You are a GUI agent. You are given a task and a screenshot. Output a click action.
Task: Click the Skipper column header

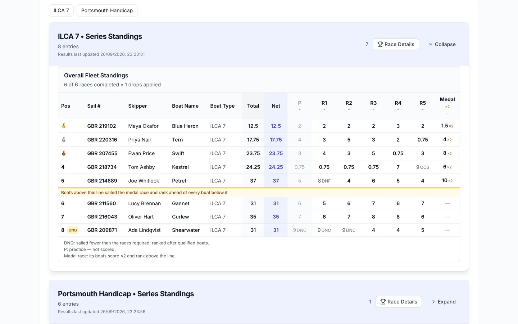pyautogui.click(x=137, y=106)
